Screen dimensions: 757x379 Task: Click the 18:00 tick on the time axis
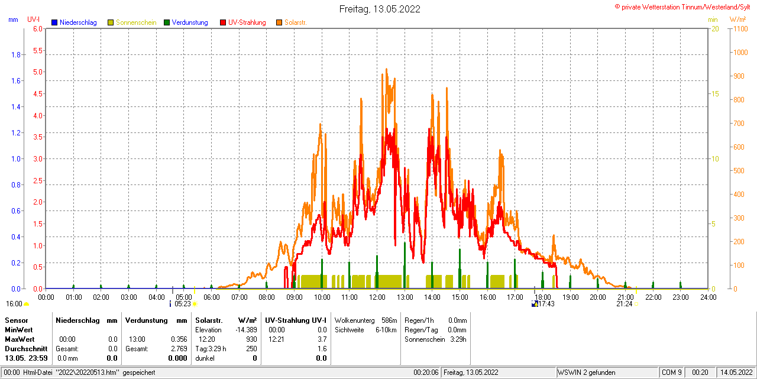(x=542, y=297)
